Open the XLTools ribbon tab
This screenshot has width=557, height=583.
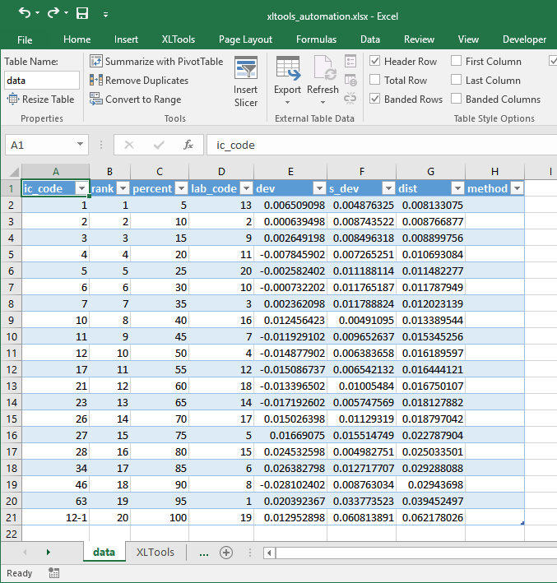[x=179, y=39]
